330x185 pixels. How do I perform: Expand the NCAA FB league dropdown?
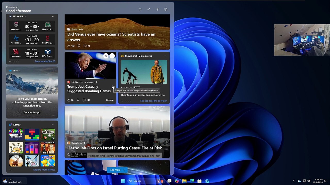pyautogui.click(x=25, y=16)
